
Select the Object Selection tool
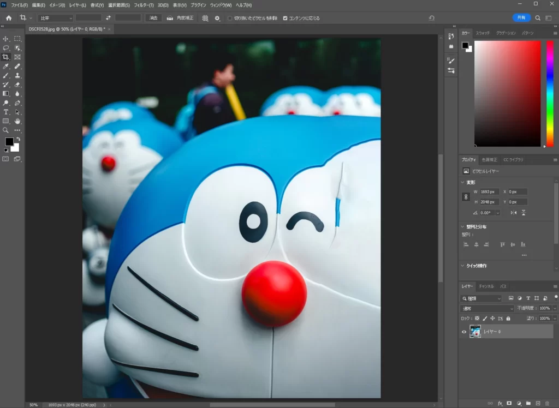point(17,48)
